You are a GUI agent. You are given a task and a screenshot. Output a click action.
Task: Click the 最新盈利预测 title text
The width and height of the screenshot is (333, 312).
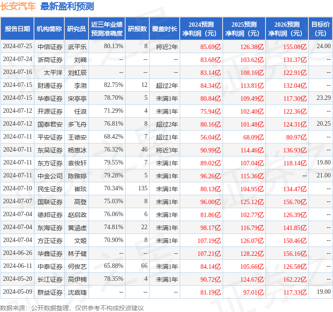point(67,6)
